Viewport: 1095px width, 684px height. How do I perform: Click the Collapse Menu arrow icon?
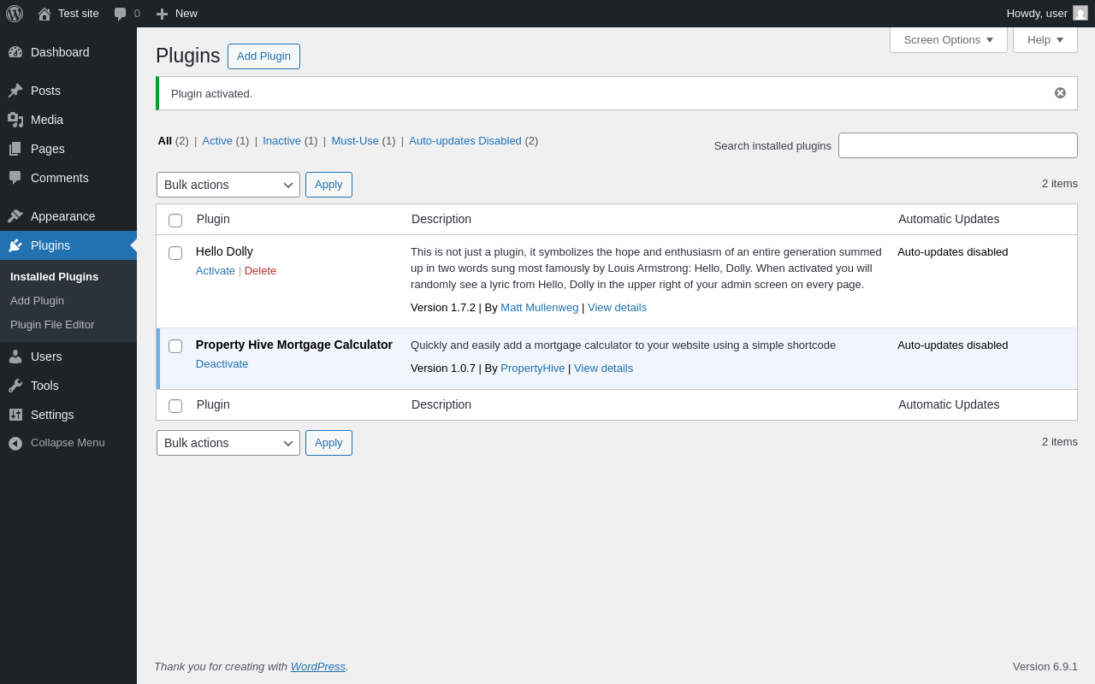coord(15,443)
